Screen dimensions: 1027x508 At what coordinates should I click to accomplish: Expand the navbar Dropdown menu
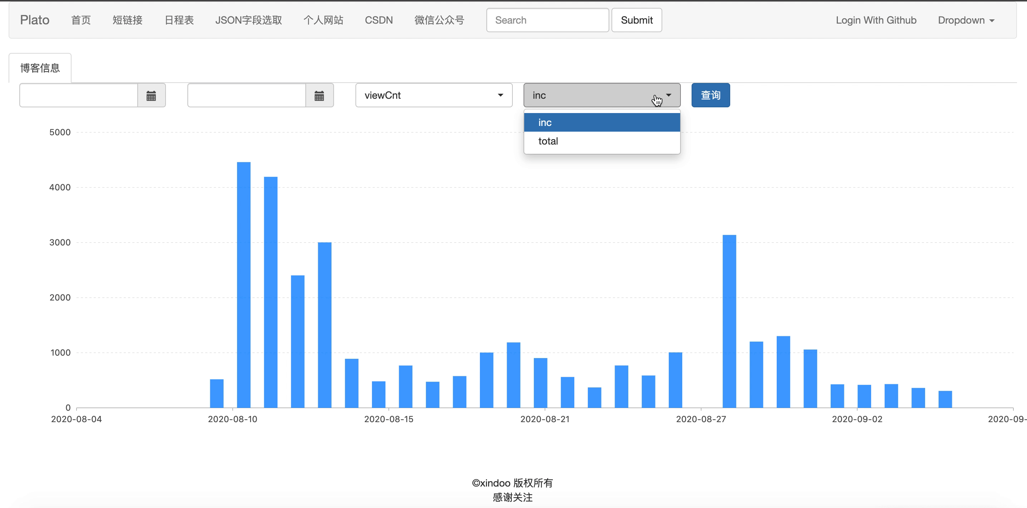pyautogui.click(x=965, y=20)
